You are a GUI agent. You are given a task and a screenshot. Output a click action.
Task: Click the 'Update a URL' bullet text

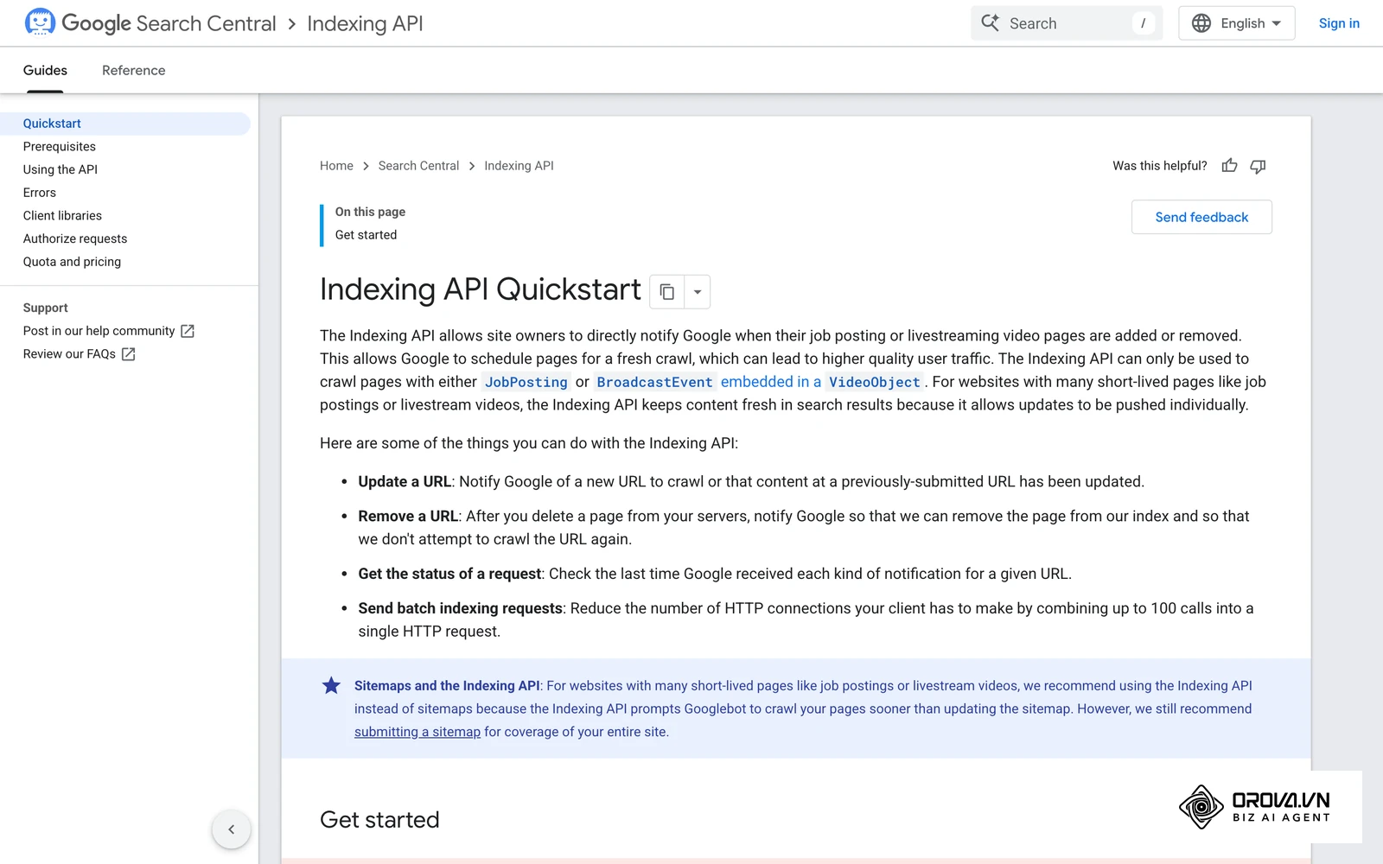405,482
